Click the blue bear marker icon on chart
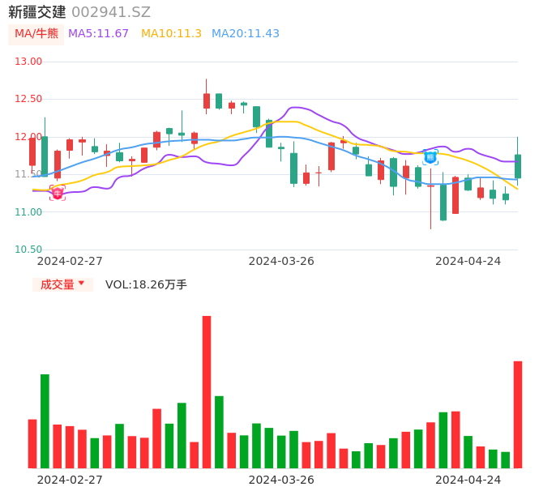 430,157
